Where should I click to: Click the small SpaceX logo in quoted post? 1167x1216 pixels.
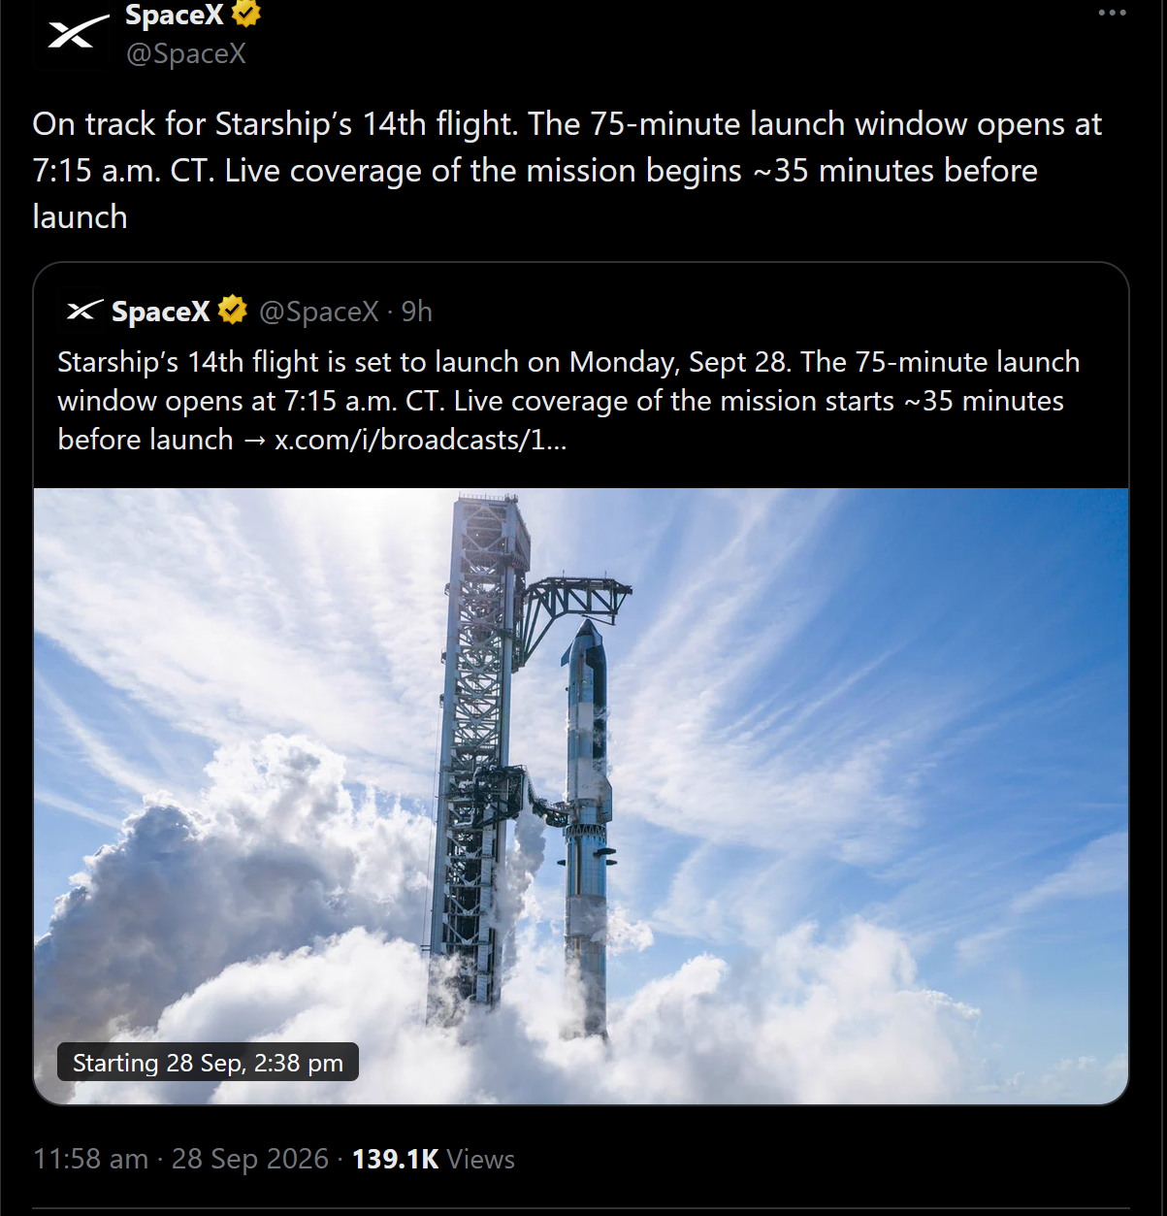click(x=83, y=311)
